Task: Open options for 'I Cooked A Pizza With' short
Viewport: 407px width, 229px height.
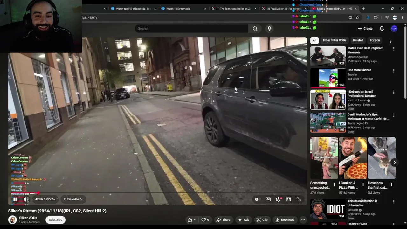Action: (363, 184)
